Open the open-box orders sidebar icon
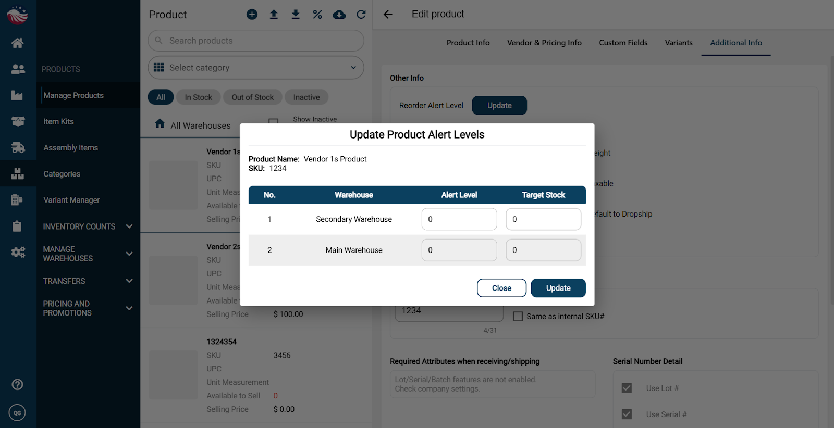This screenshot has width=834, height=428. point(18,121)
